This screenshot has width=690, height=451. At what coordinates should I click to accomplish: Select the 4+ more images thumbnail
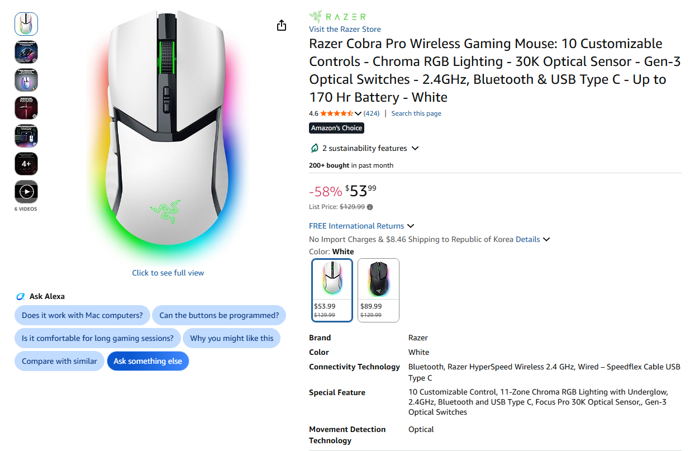click(26, 164)
